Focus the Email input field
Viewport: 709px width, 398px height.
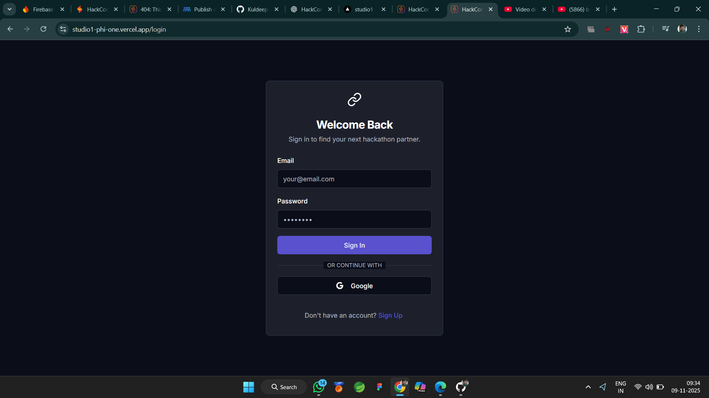coord(354,179)
